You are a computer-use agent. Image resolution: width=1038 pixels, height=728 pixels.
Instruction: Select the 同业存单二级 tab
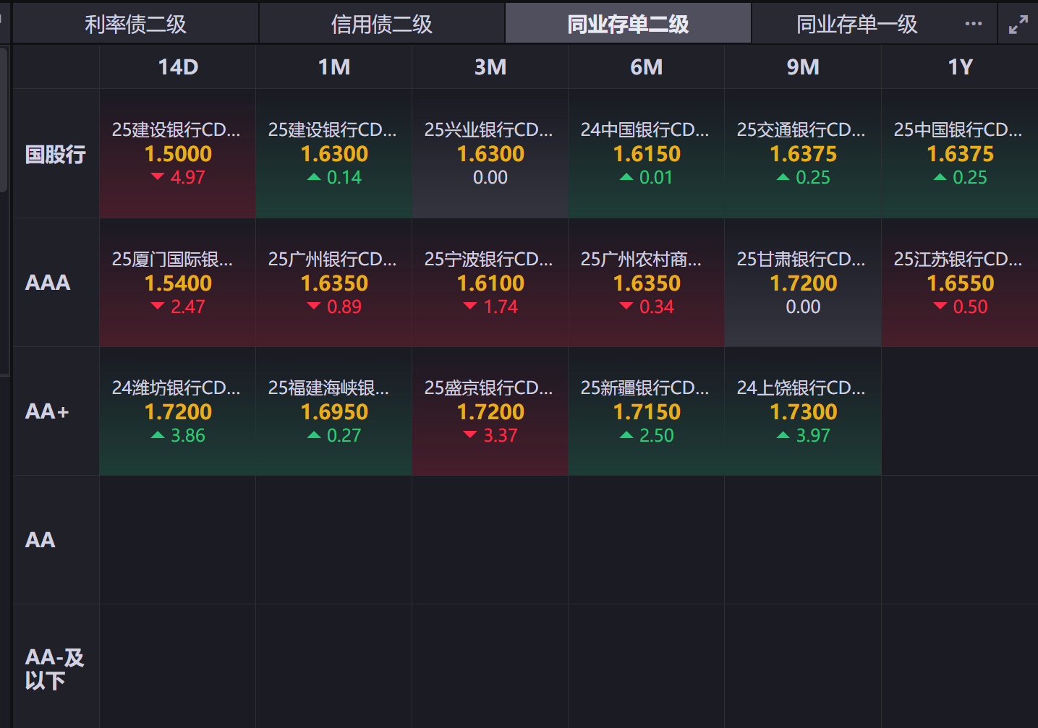click(627, 25)
